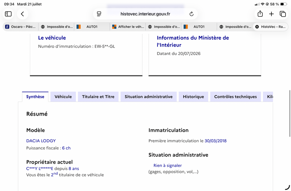Open the Safari sidebar panel
Image resolution: width=291 pixels, height=191 pixels.
click(x=8, y=14)
